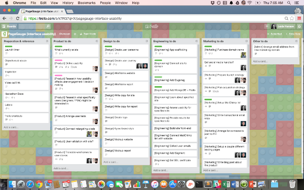Open the Bookmarks menu
Screen dimensions: 304x190
click(x=87, y=3)
